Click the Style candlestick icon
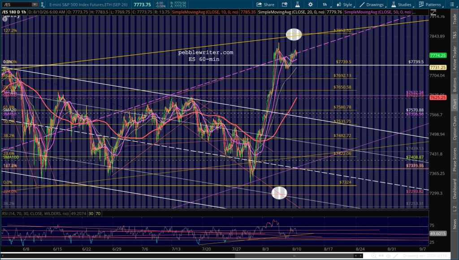This screenshot has width=459, height=260. tap(339, 4)
